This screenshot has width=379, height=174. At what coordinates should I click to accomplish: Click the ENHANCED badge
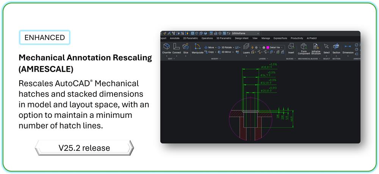[x=45, y=38]
